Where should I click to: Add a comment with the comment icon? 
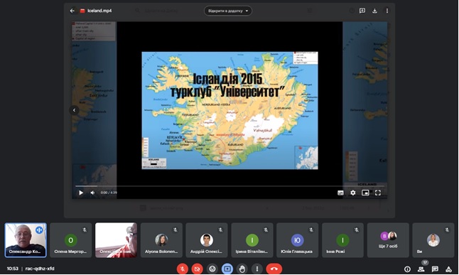362,11
